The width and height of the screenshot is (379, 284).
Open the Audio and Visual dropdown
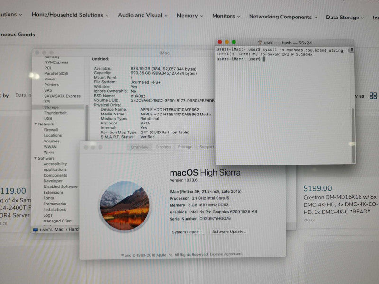143,15
